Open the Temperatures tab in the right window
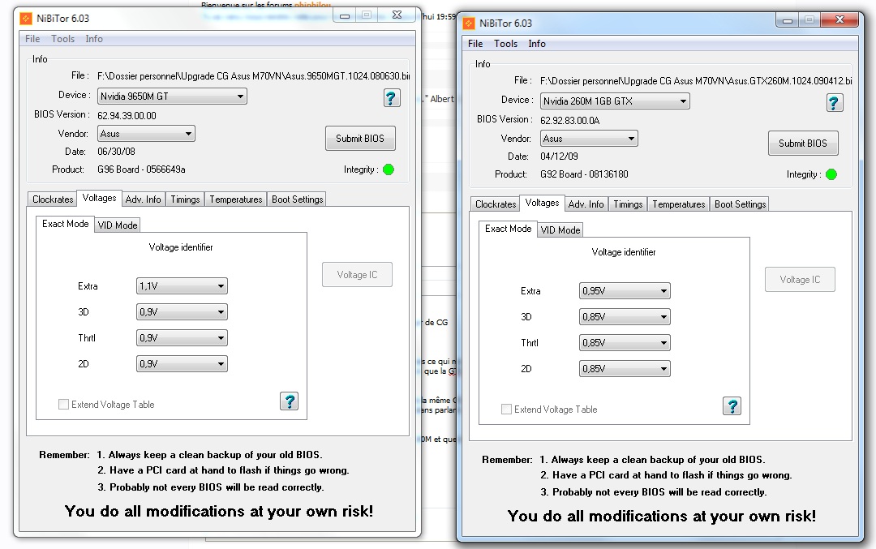The width and height of the screenshot is (876, 549). point(678,204)
